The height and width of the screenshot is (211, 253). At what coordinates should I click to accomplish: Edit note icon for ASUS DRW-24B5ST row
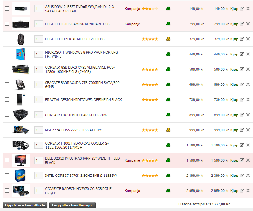click(242, 9)
